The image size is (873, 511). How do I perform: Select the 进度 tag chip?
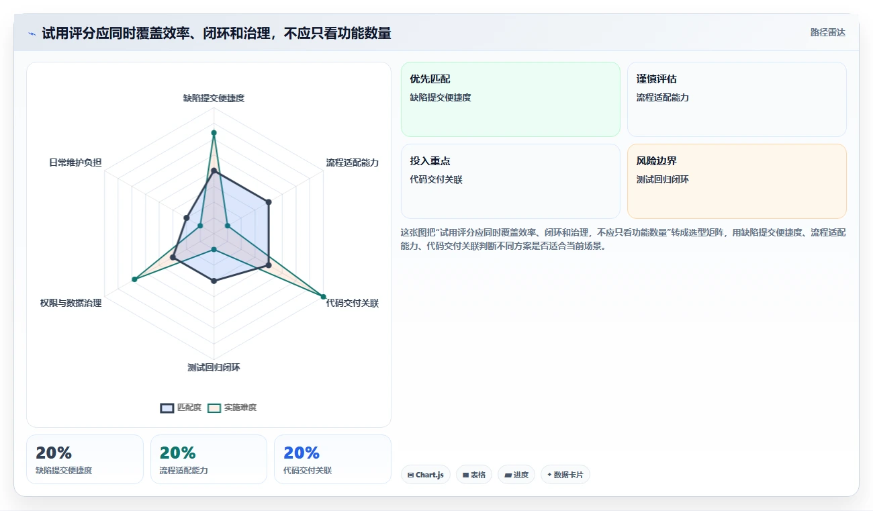tap(516, 475)
